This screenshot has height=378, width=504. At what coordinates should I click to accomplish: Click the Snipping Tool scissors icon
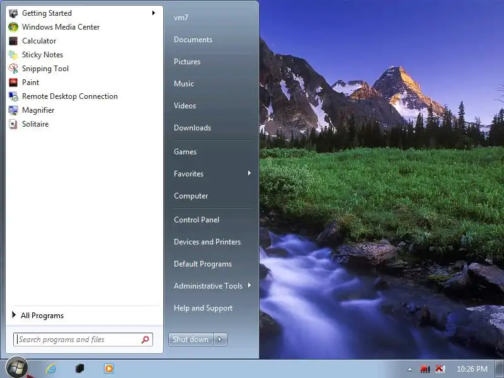[x=13, y=69]
